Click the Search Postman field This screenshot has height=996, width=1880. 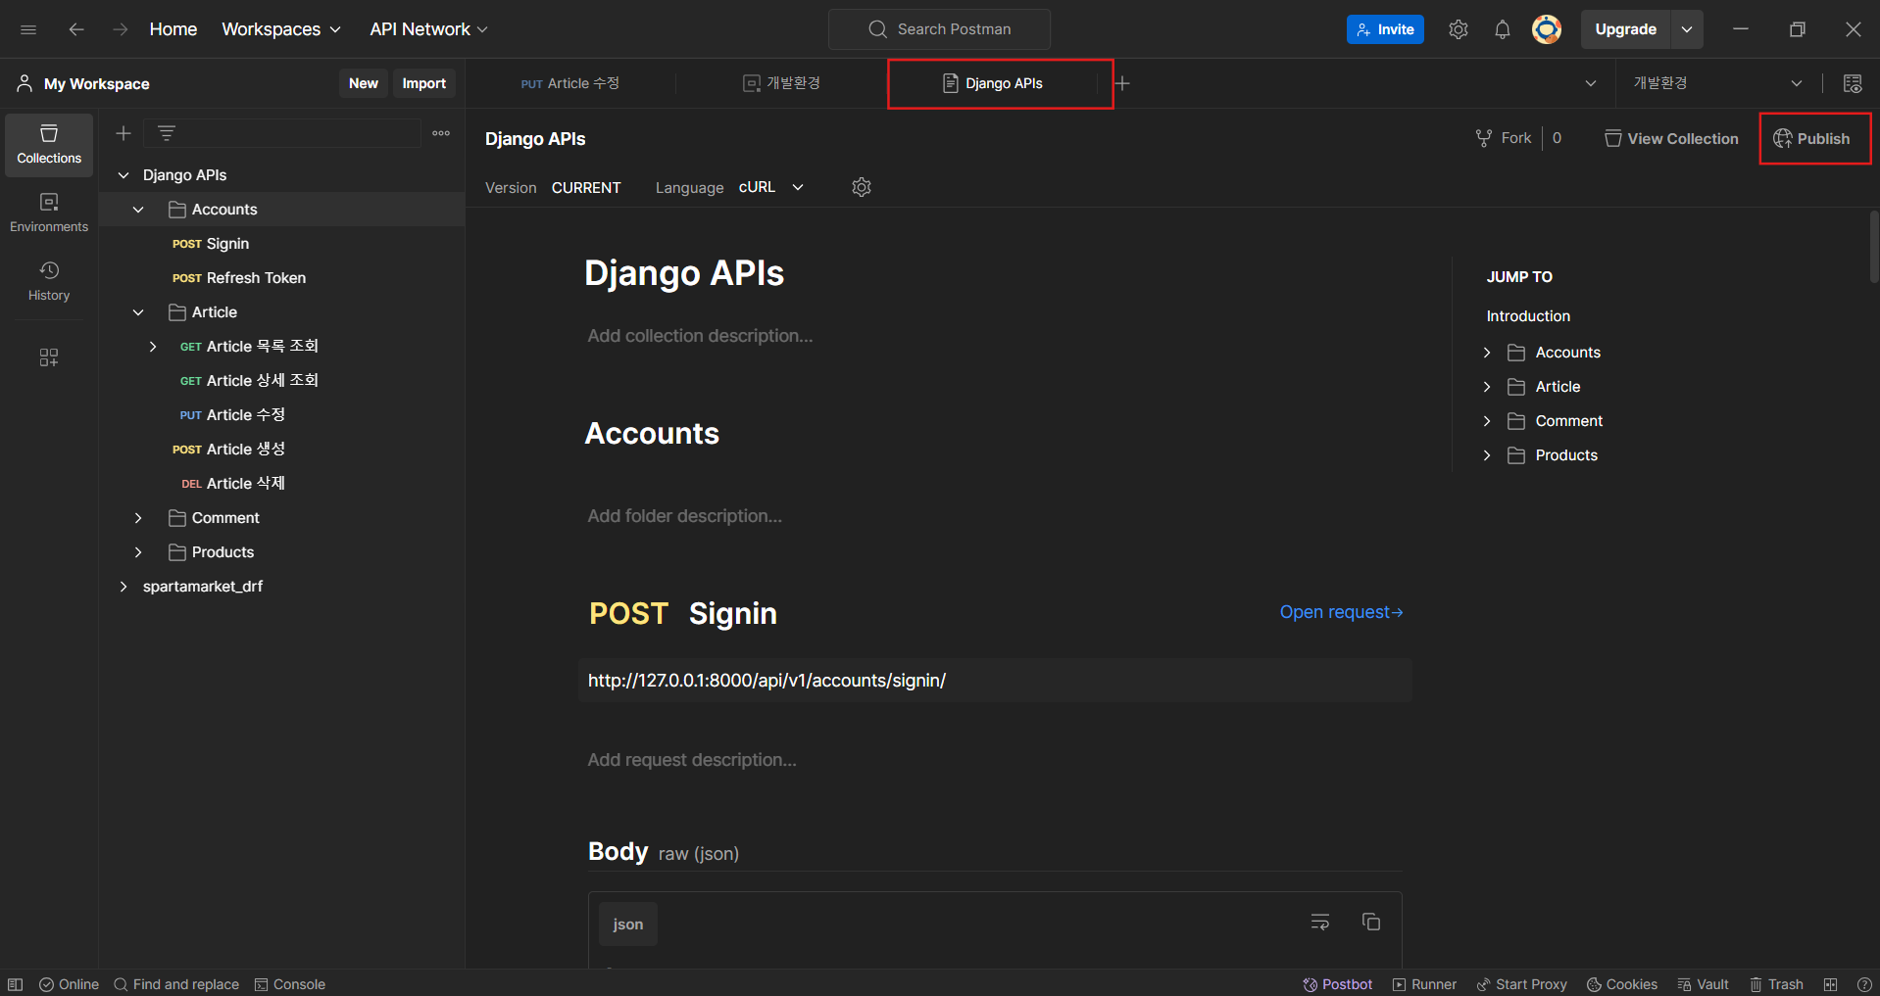[x=939, y=29]
